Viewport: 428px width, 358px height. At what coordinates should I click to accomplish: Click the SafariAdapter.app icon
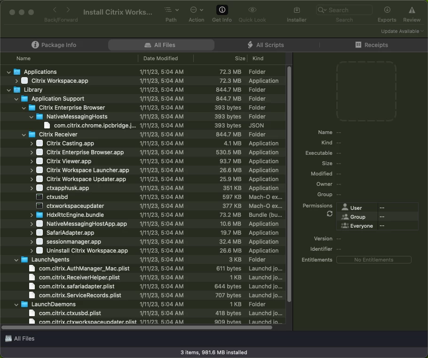pos(40,233)
